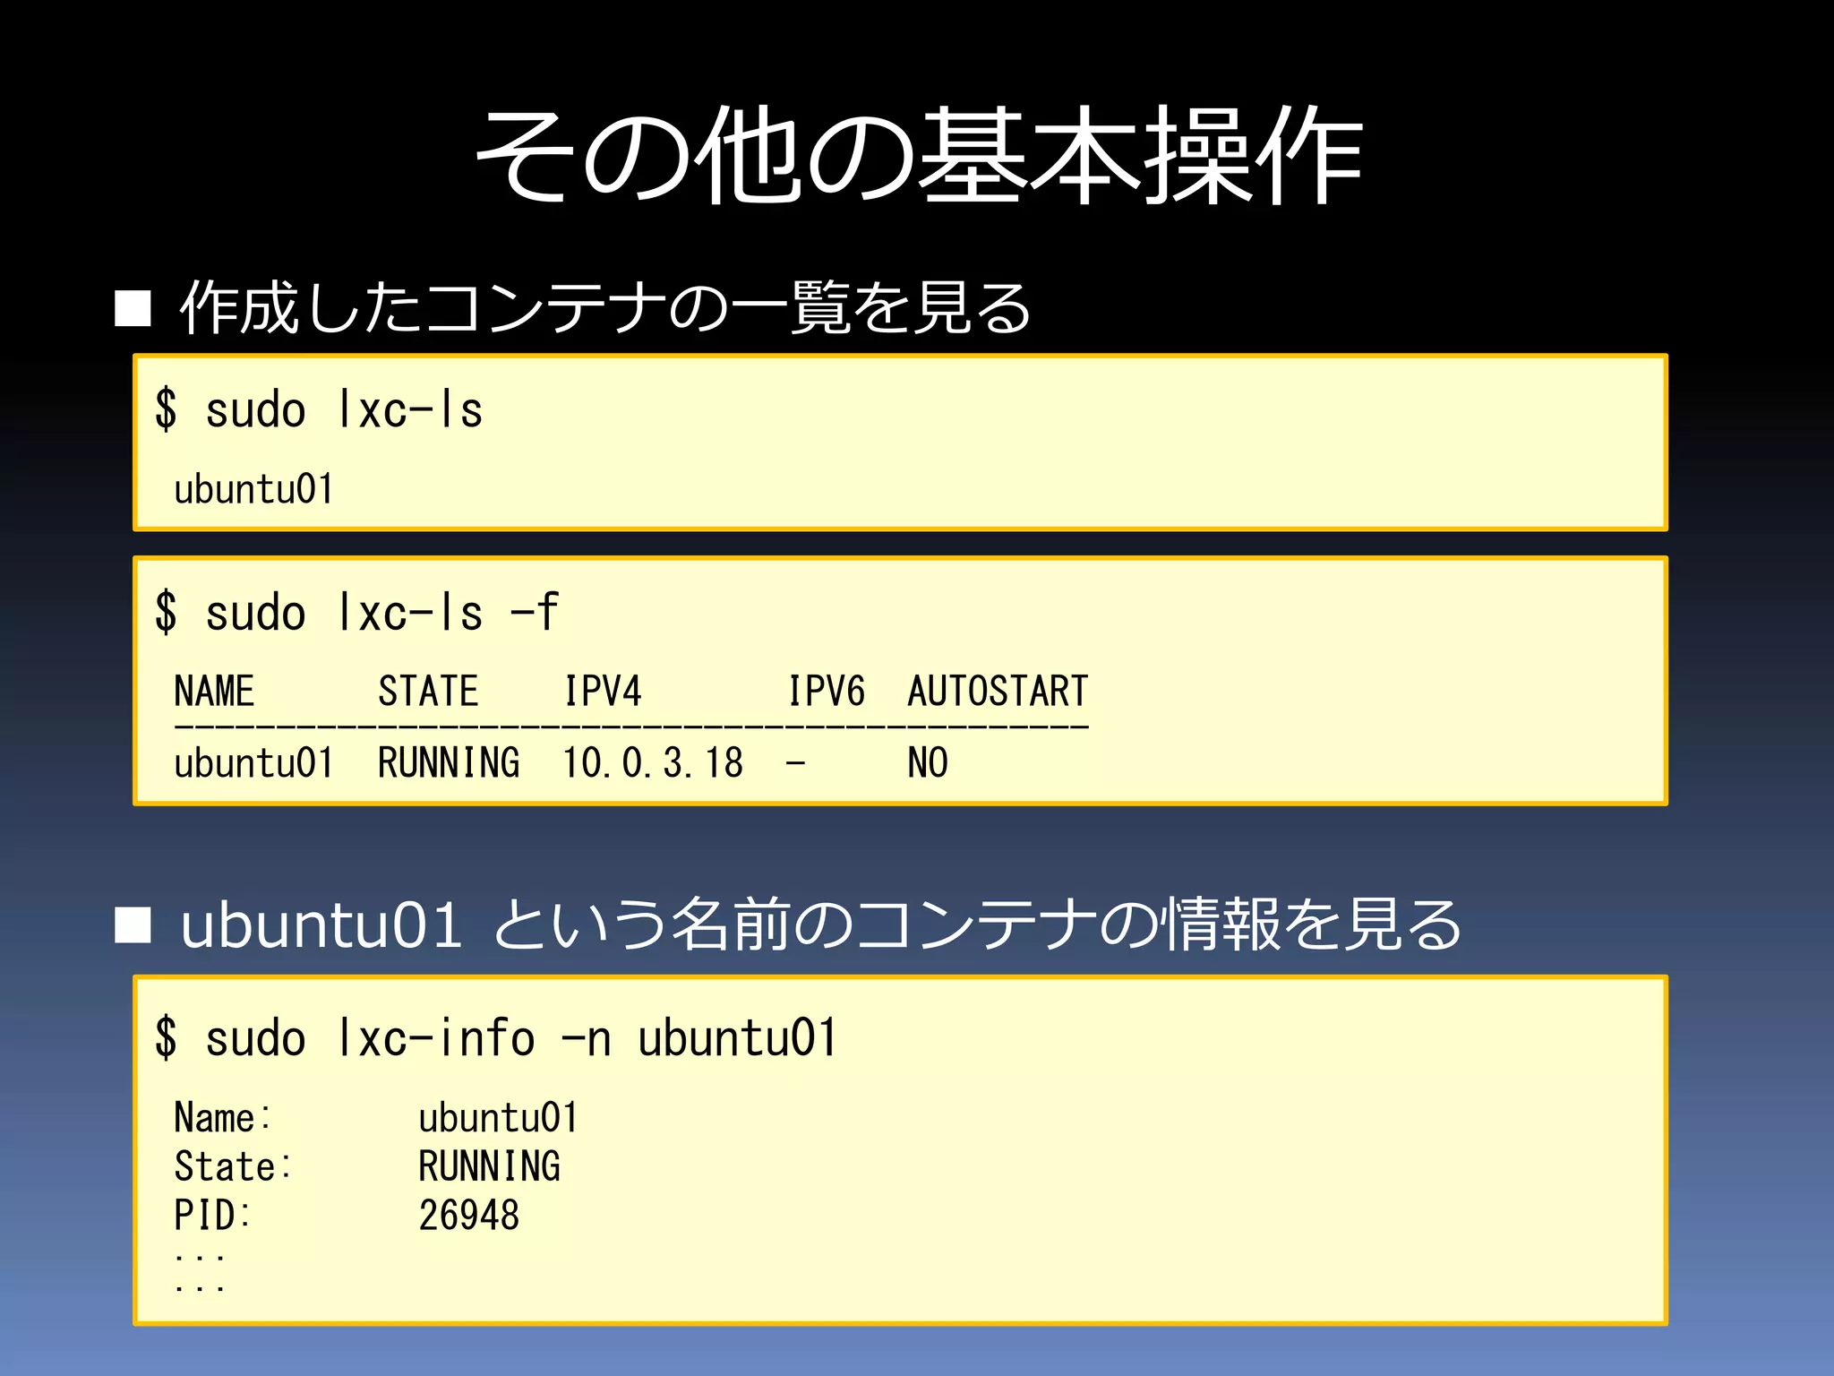Click the second square bullet before ubuntu01
The width and height of the screenshot is (1834, 1376).
[133, 925]
